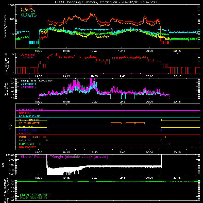This screenshot has width=203, height=203.
Task: Click the Normalized modulation axis label
Action: point(7,89)
